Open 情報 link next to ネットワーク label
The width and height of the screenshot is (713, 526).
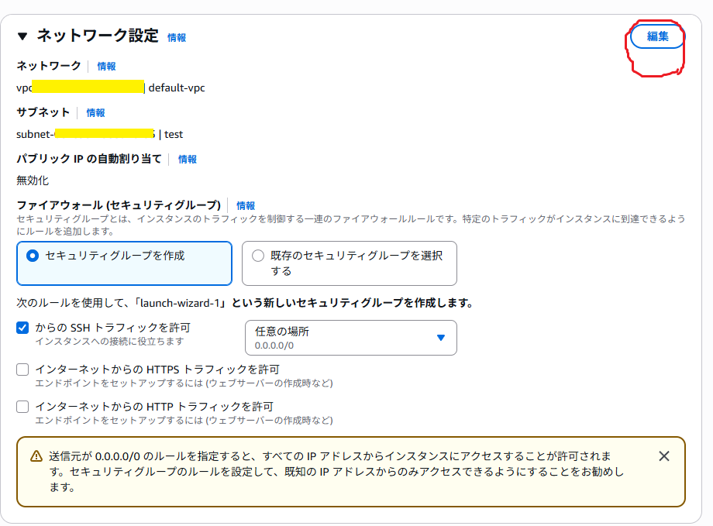[x=106, y=67]
